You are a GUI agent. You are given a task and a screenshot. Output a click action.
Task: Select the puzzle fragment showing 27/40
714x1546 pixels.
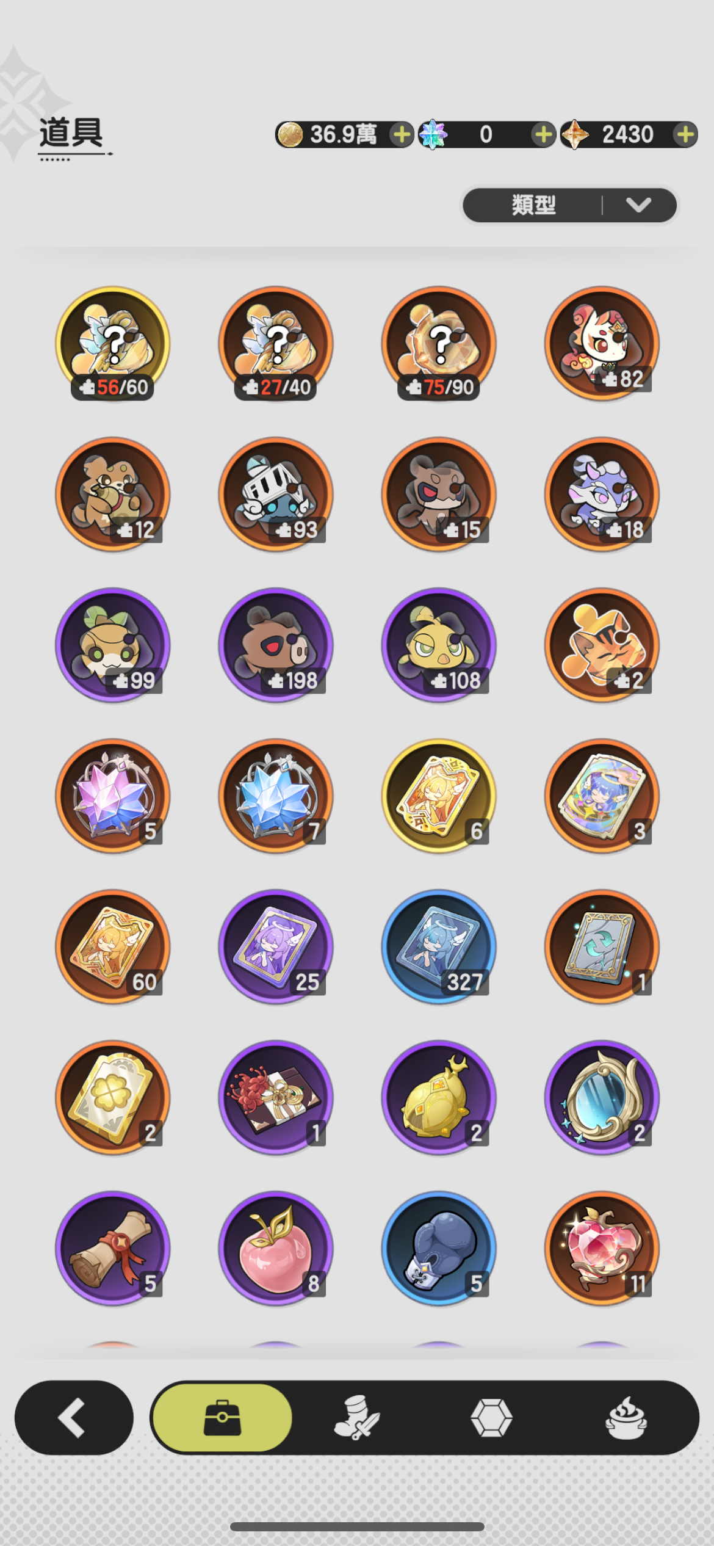(276, 344)
